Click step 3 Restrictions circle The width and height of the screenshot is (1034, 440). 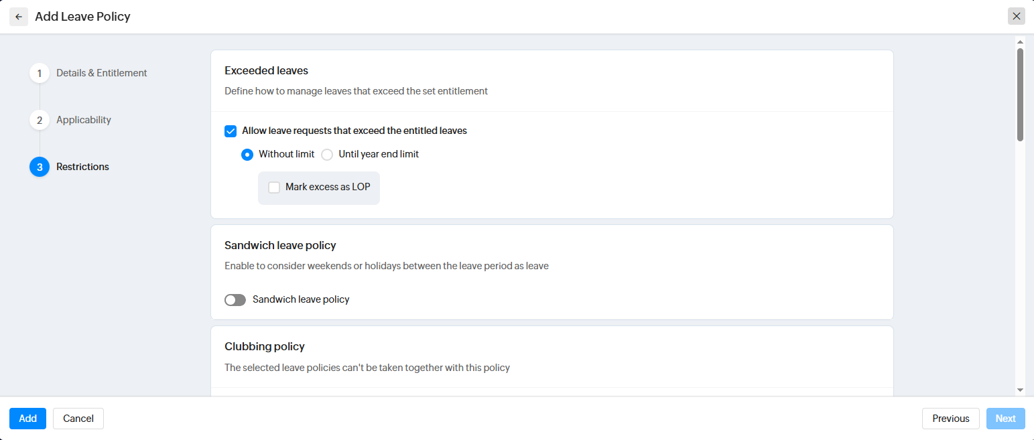pyautogui.click(x=40, y=167)
